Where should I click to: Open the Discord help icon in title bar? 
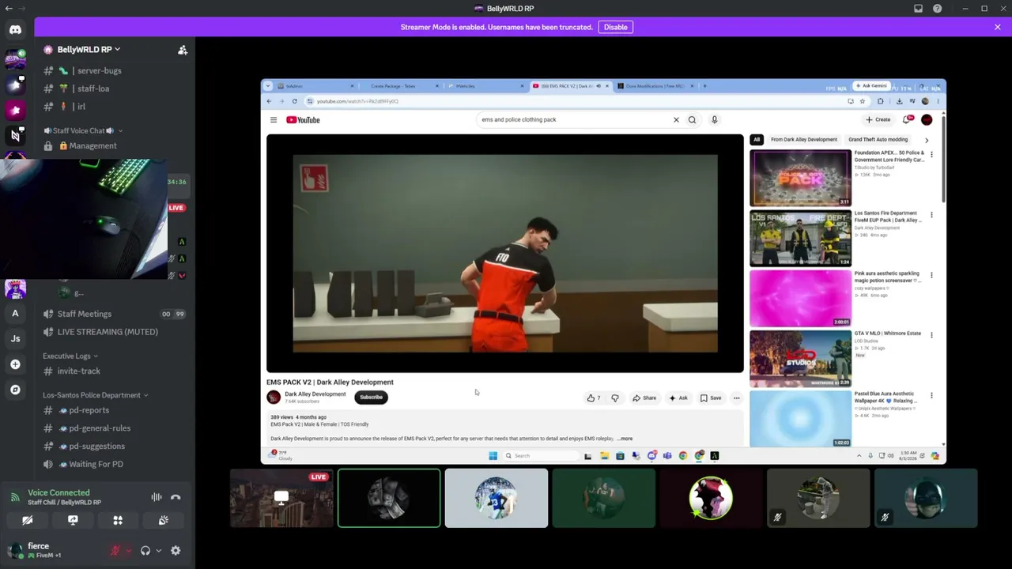point(937,9)
